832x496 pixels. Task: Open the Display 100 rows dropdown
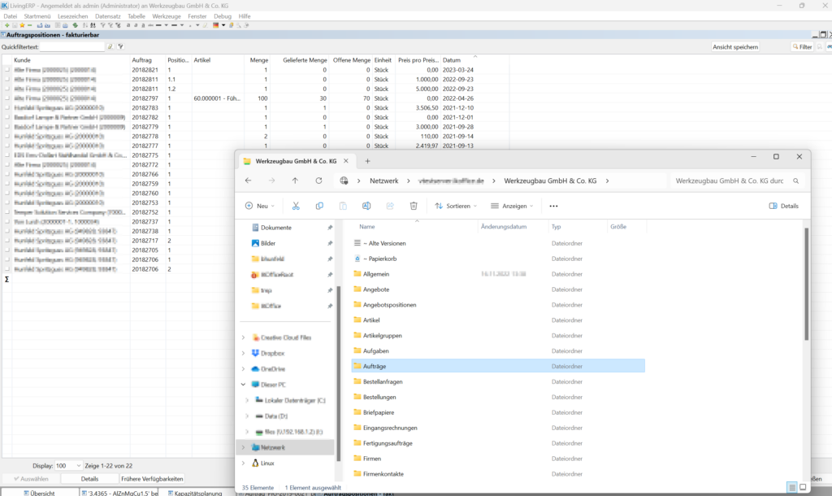coord(68,466)
